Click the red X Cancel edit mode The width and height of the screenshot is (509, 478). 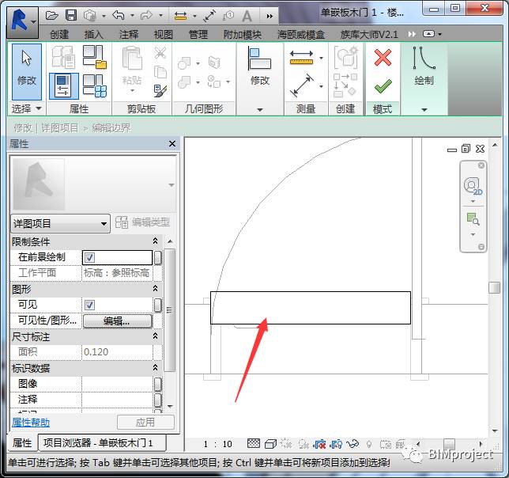tap(383, 58)
